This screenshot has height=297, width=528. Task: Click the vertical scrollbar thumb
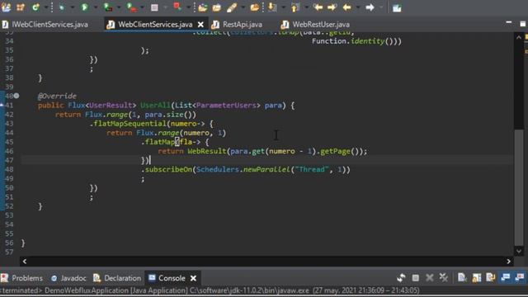coord(519,187)
